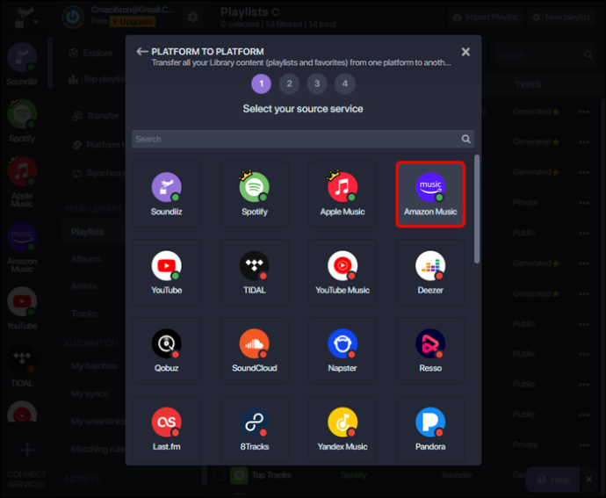Click the service search field in dialog
The width and height of the screenshot is (606, 498).
coord(303,139)
